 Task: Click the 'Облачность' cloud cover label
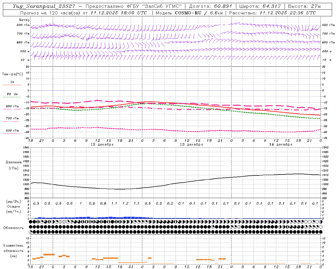pyautogui.click(x=13, y=228)
